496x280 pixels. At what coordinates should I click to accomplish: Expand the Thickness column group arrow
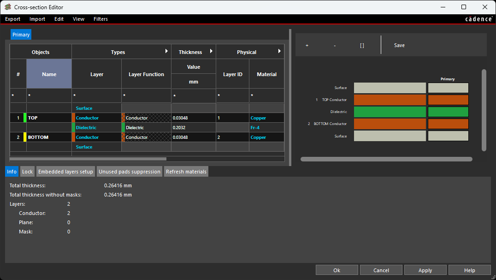(x=211, y=52)
